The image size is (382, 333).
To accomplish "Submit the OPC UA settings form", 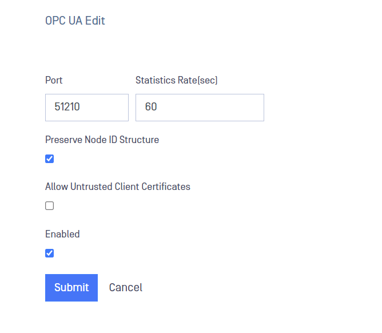I will click(71, 288).
